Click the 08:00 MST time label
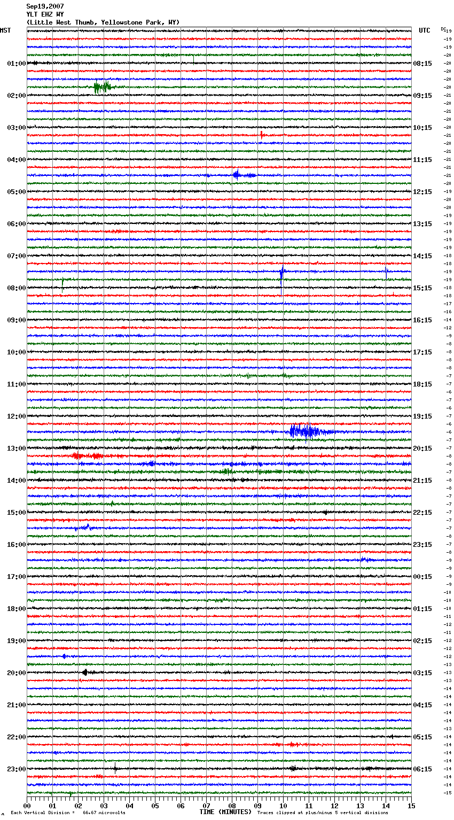Image resolution: width=454 pixels, height=820 pixels. click(x=17, y=288)
